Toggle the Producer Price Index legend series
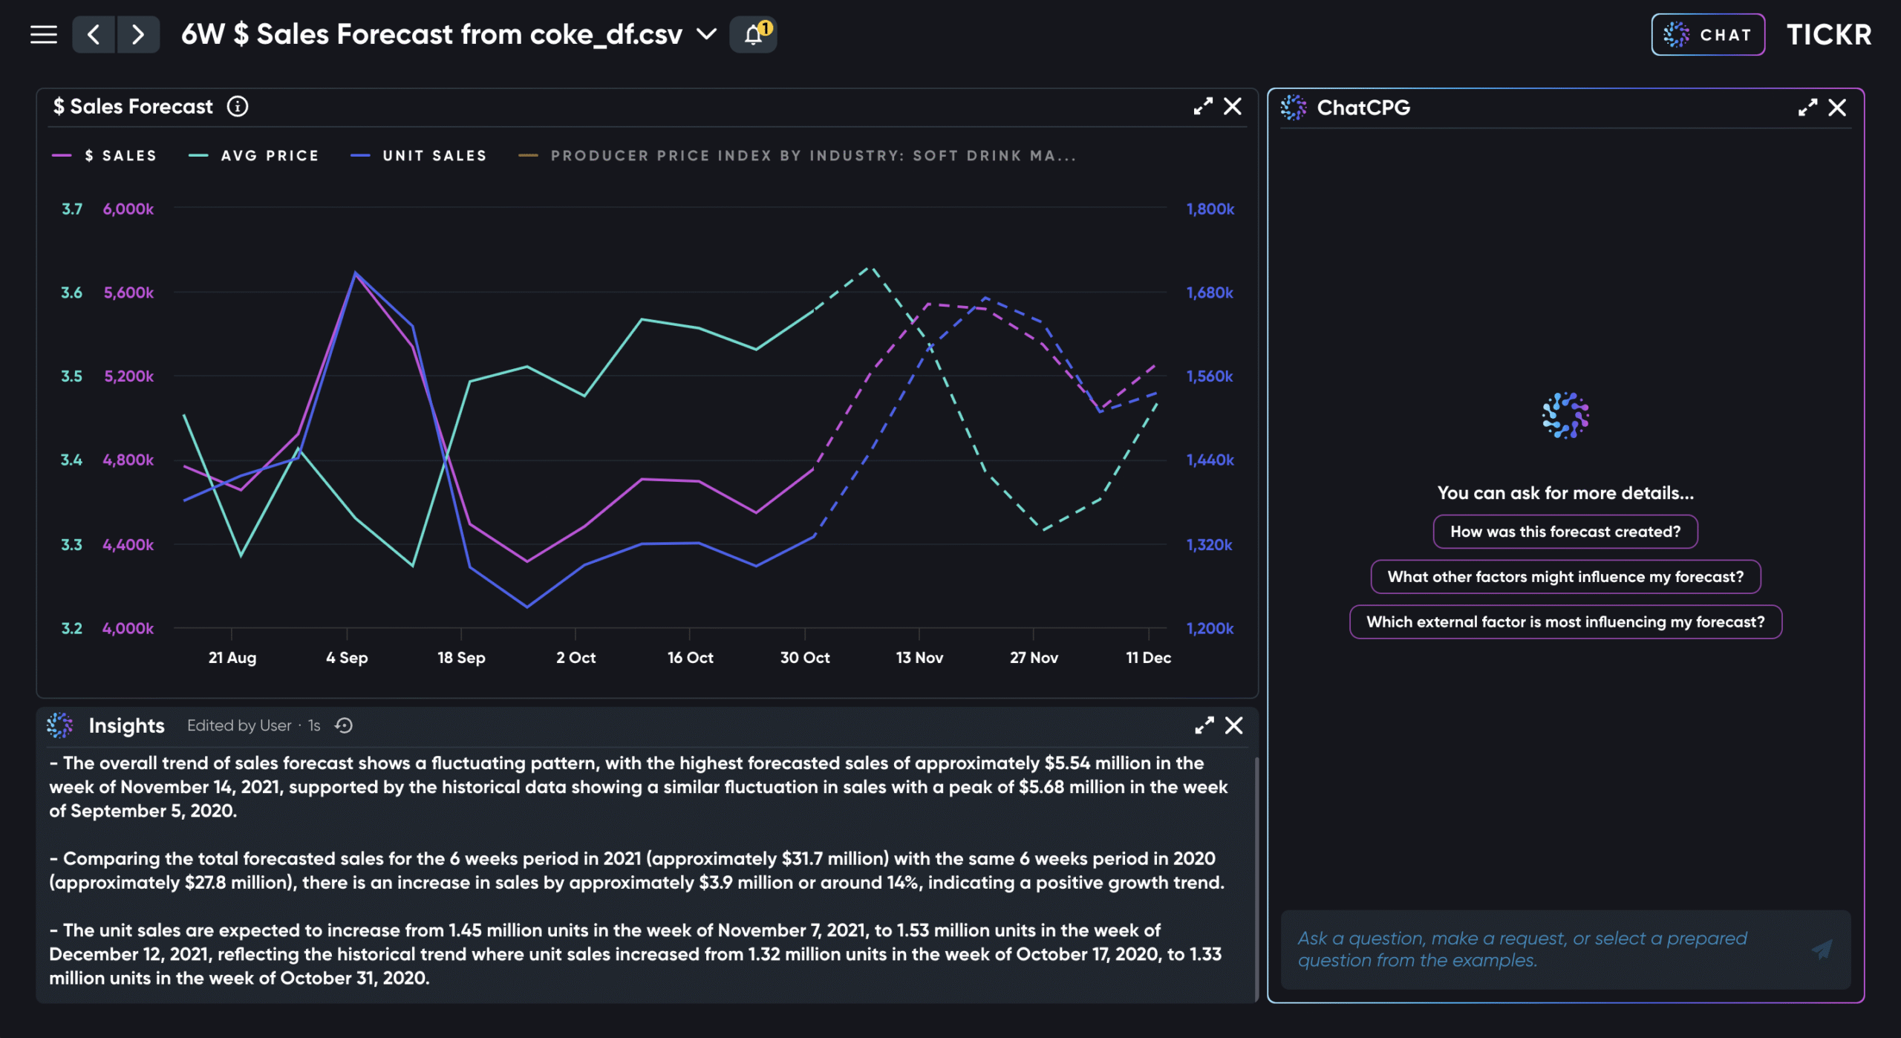 click(x=798, y=156)
